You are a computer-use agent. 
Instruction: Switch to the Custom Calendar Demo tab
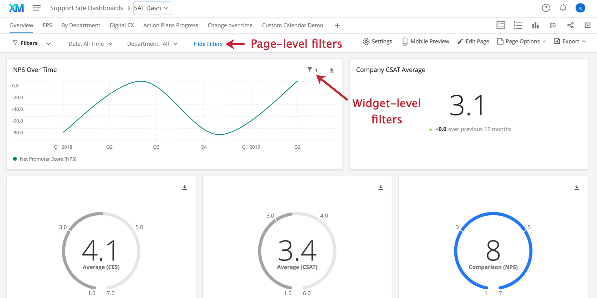pyautogui.click(x=293, y=25)
